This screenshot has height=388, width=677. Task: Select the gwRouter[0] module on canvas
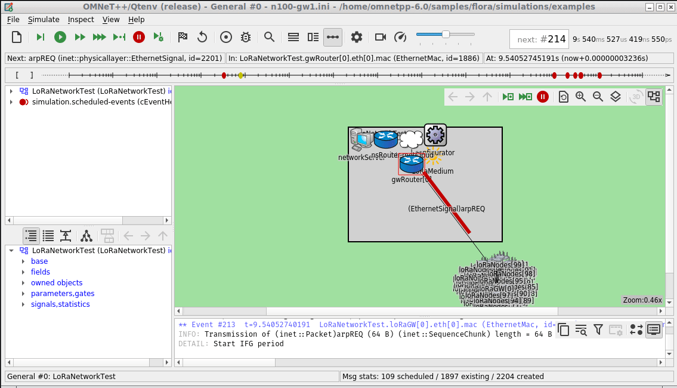(x=411, y=164)
